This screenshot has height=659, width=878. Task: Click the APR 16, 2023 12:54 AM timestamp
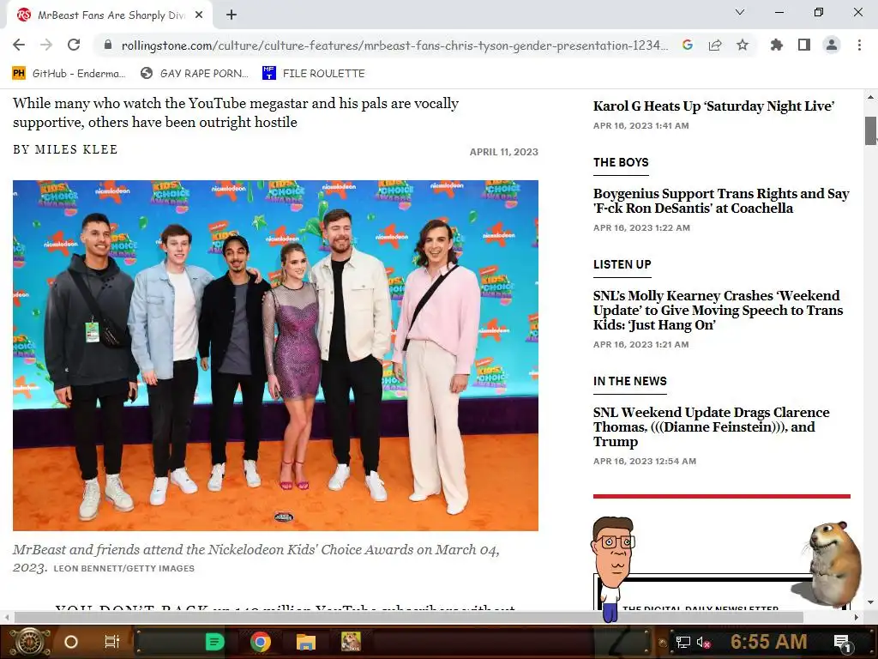[645, 461]
